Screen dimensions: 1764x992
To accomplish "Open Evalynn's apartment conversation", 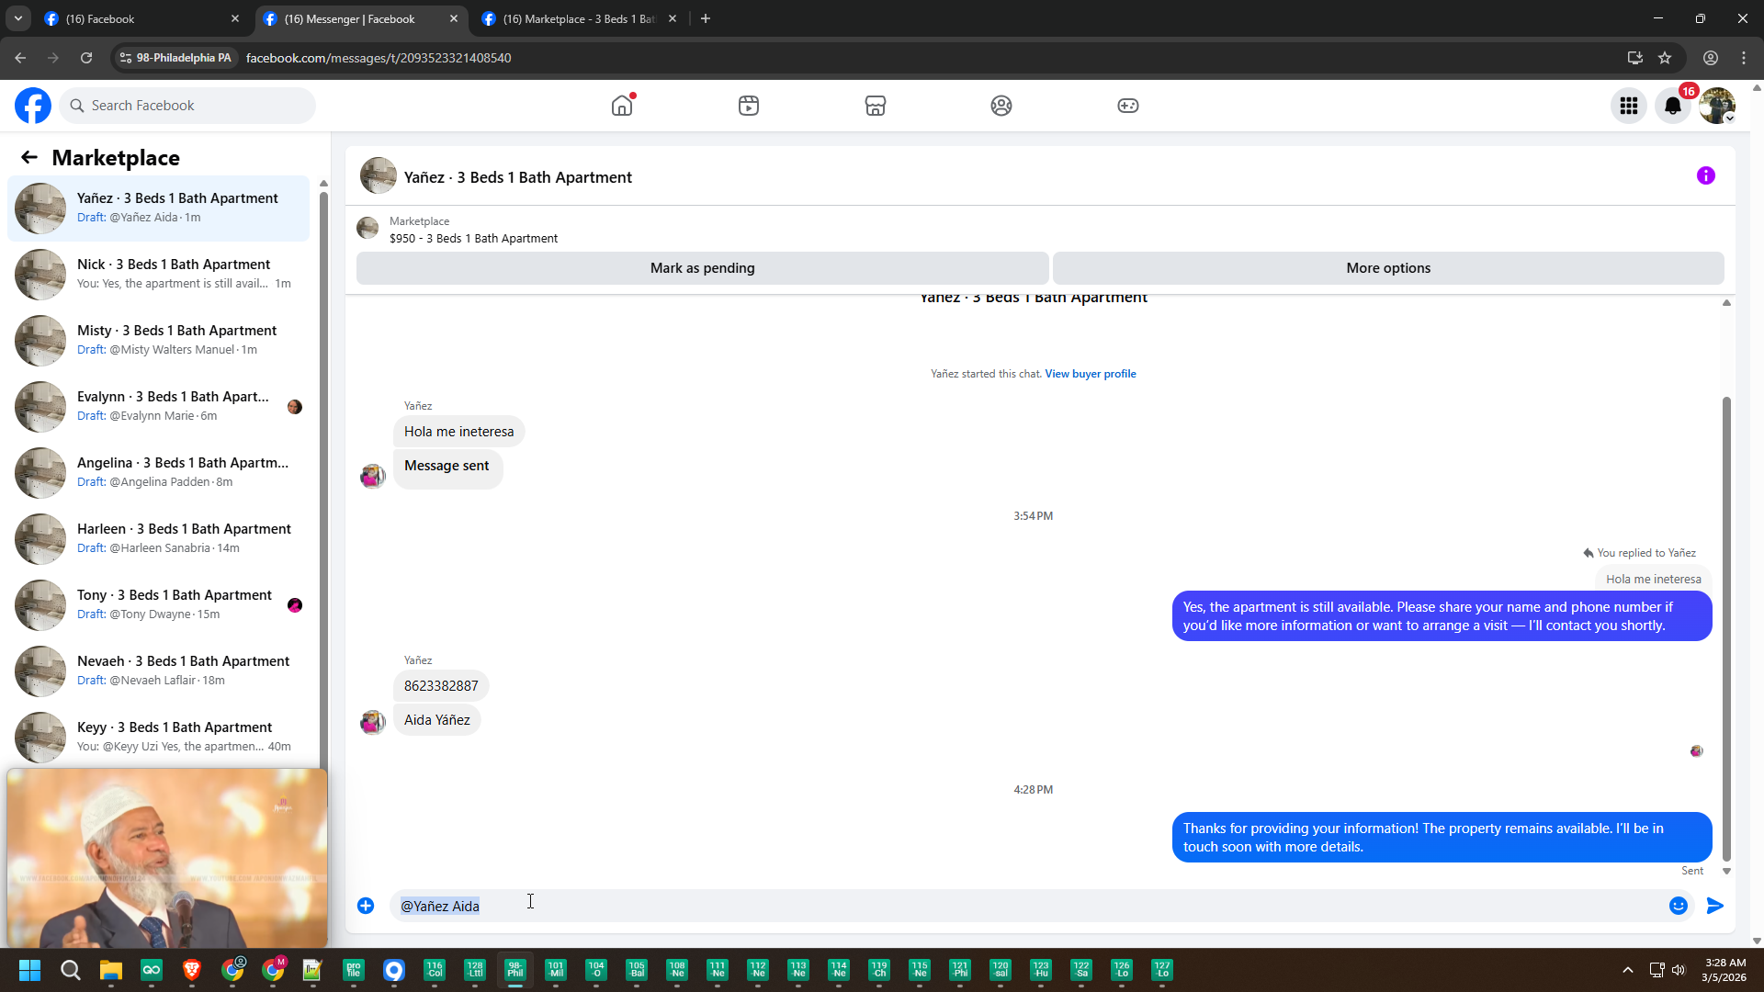I will (158, 406).
